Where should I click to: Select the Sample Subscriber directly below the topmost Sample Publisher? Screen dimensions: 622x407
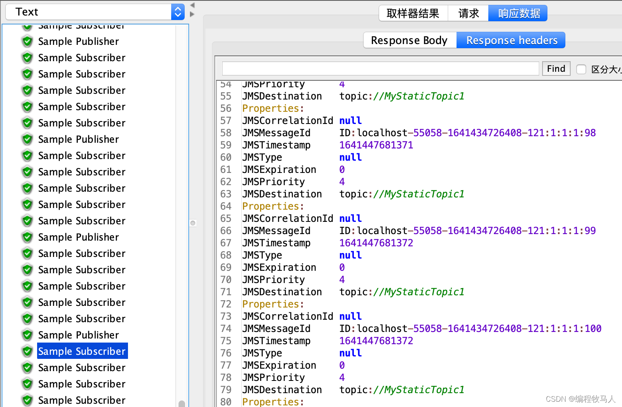click(82, 58)
